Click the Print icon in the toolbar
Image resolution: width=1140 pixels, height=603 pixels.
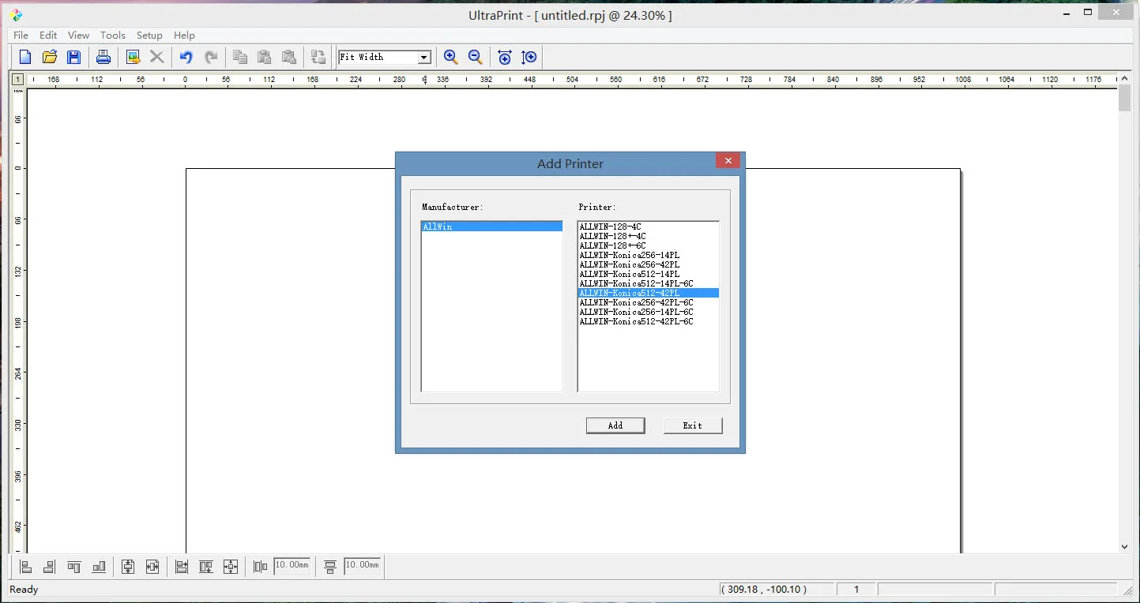(103, 57)
